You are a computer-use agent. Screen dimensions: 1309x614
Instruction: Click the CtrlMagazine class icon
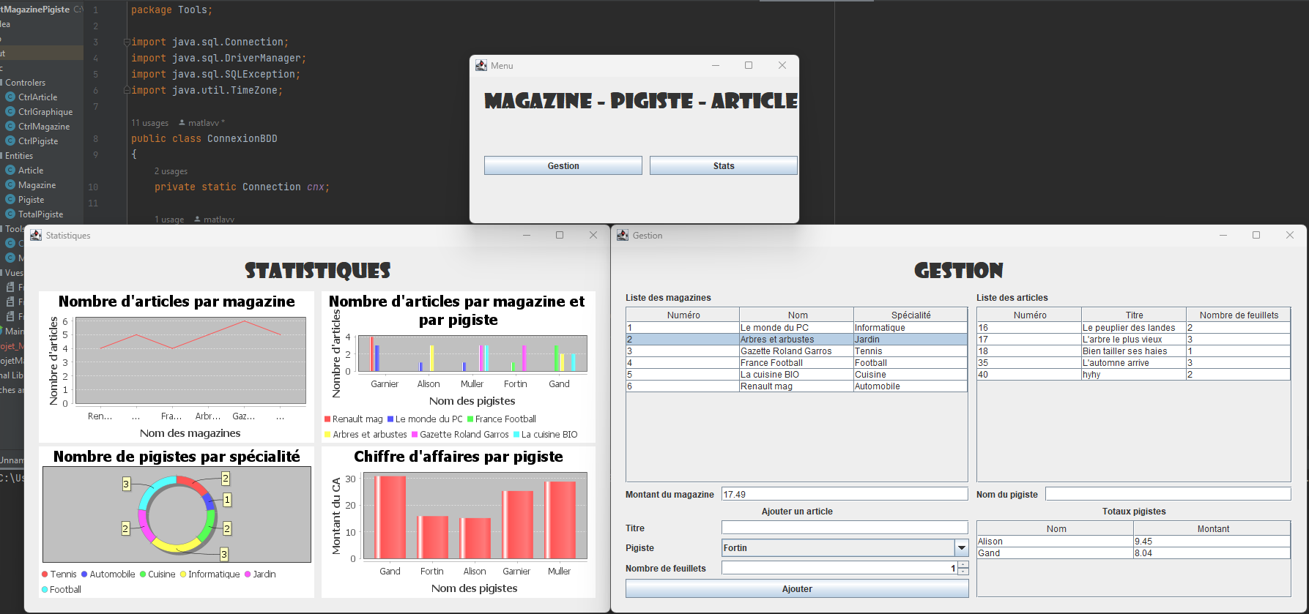pyautogui.click(x=10, y=127)
